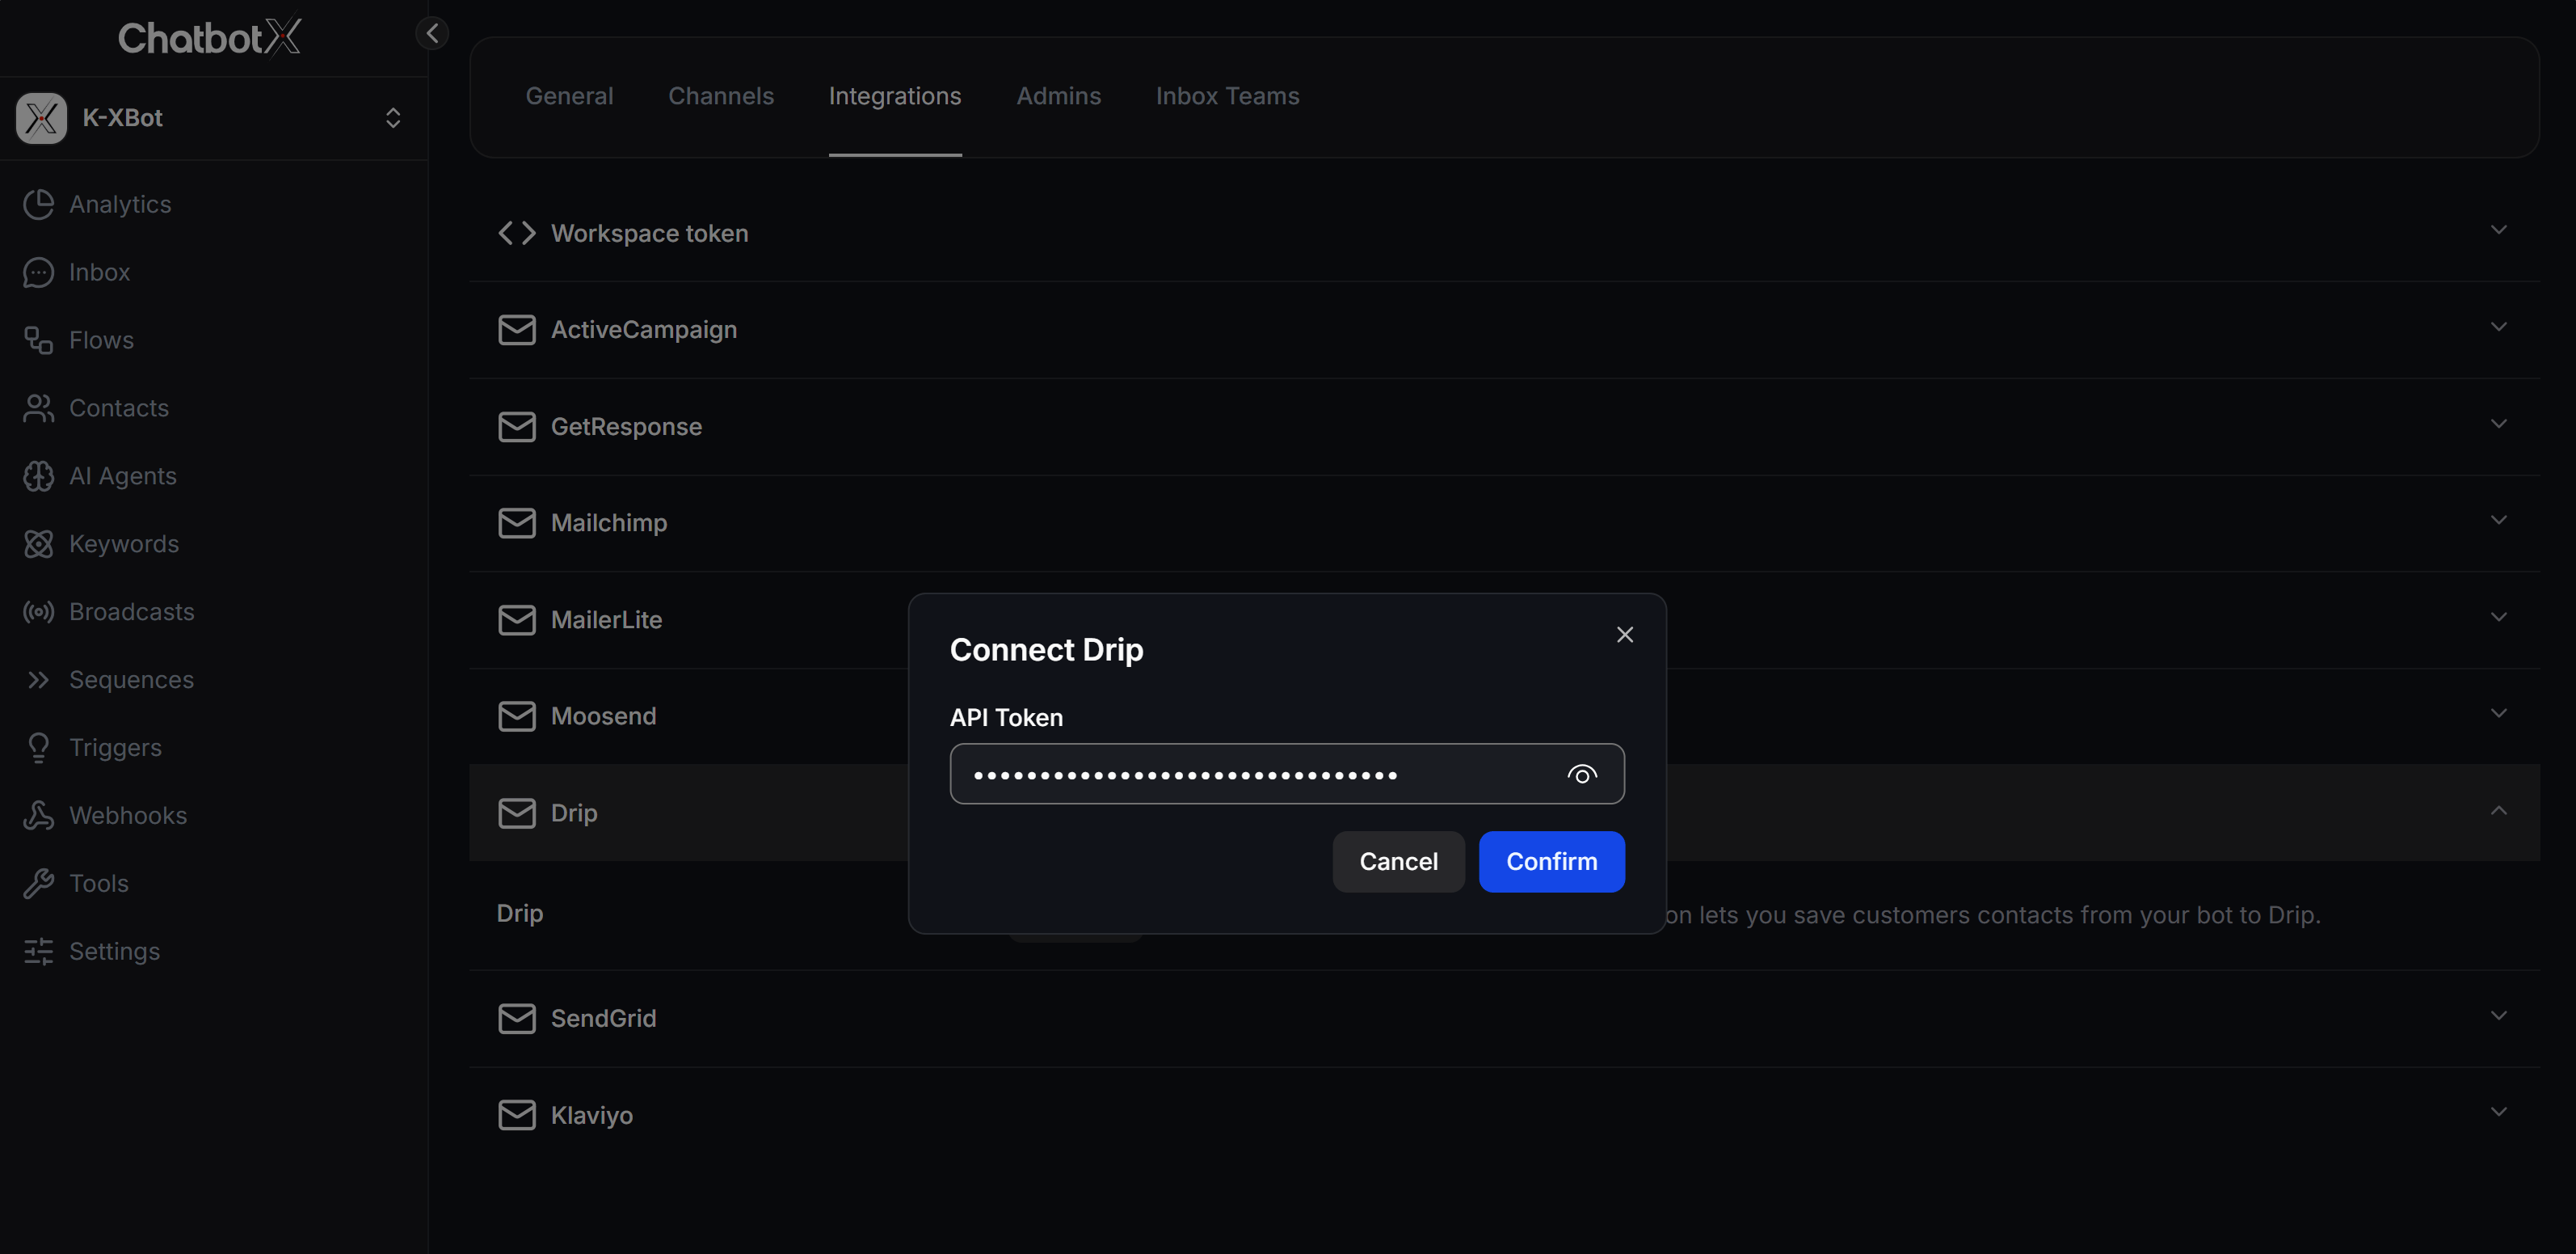Expand the Workspace token section chevron
2576x1254 pixels.
coord(2498,230)
